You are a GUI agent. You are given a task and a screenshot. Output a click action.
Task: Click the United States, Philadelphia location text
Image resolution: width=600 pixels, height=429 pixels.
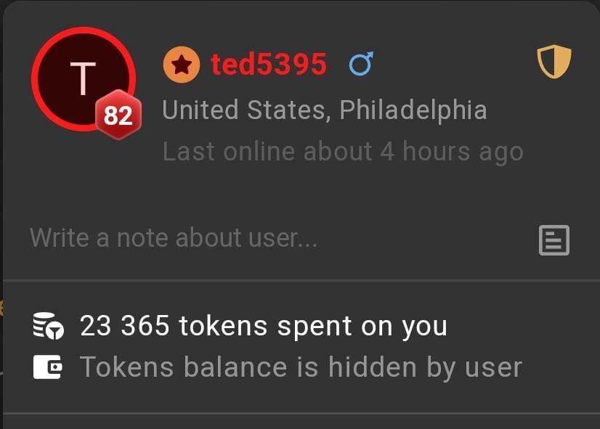(x=325, y=110)
